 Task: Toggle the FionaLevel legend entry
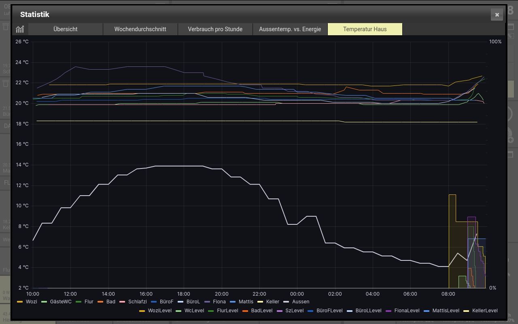point(403,311)
